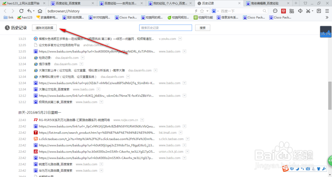Open the browser main menu icon

[327, 11]
